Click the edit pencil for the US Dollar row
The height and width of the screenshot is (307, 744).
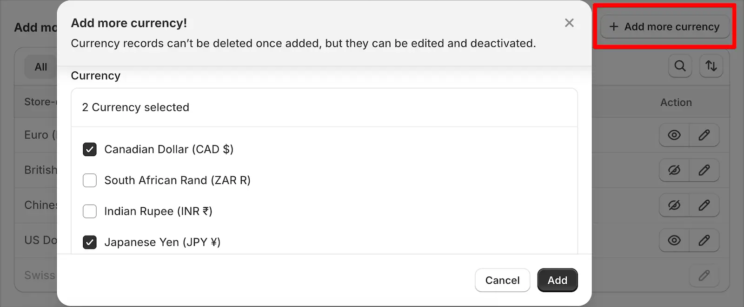click(704, 240)
